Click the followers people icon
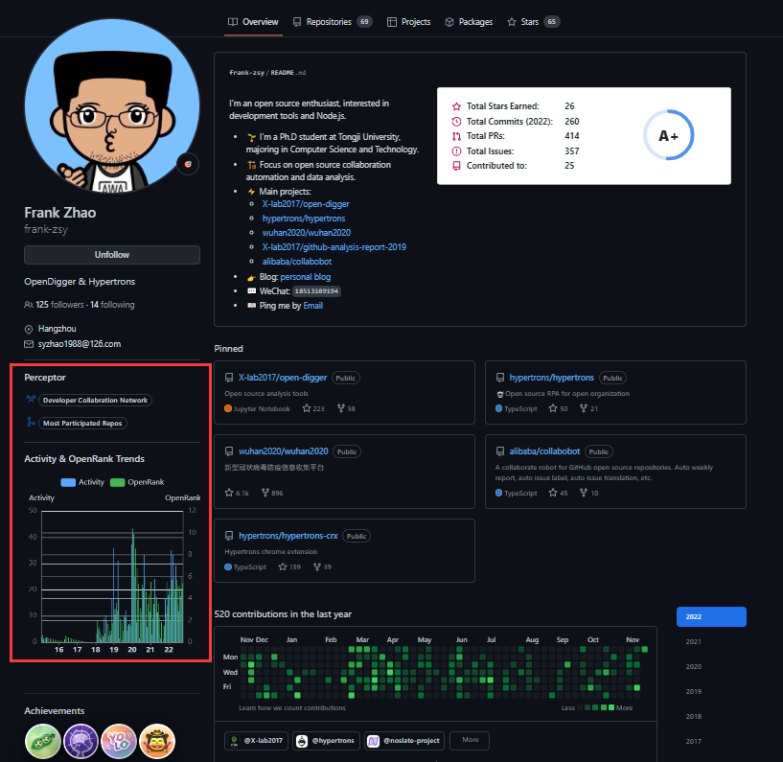 tap(29, 305)
